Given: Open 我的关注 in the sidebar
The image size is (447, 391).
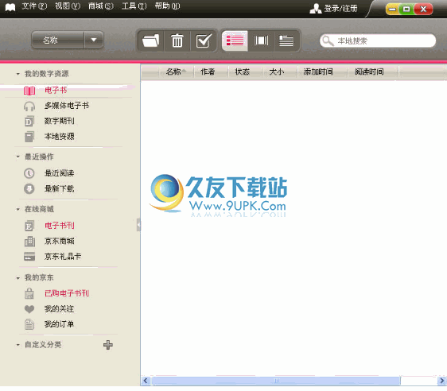Looking at the screenshot, I should (x=60, y=308).
